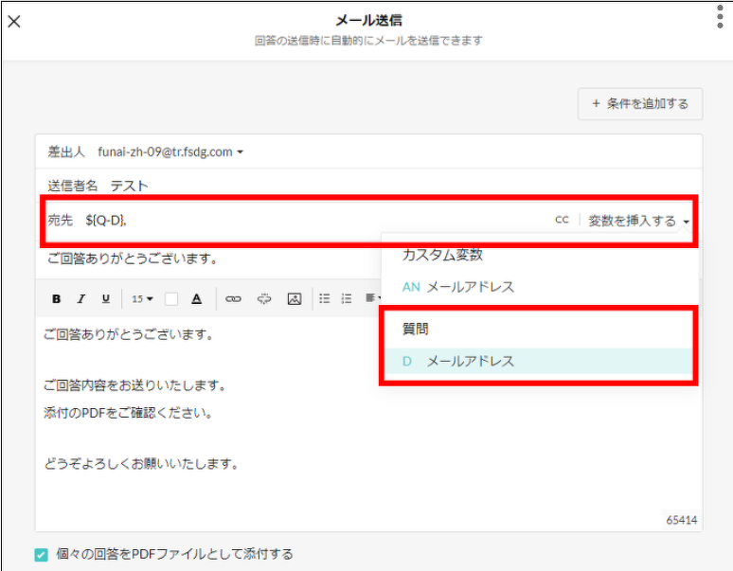Toggle bold formatting in the editor
Viewport: 733px width, 571px height.
57,299
